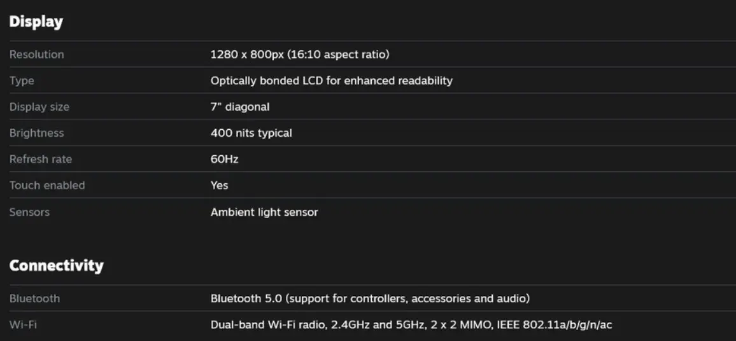Image resolution: width=736 pixels, height=341 pixels.
Task: Select the Bluetooth row label
Action: tap(35, 298)
